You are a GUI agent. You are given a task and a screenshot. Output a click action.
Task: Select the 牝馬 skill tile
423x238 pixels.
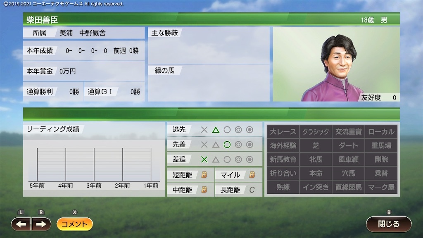[x=316, y=159]
